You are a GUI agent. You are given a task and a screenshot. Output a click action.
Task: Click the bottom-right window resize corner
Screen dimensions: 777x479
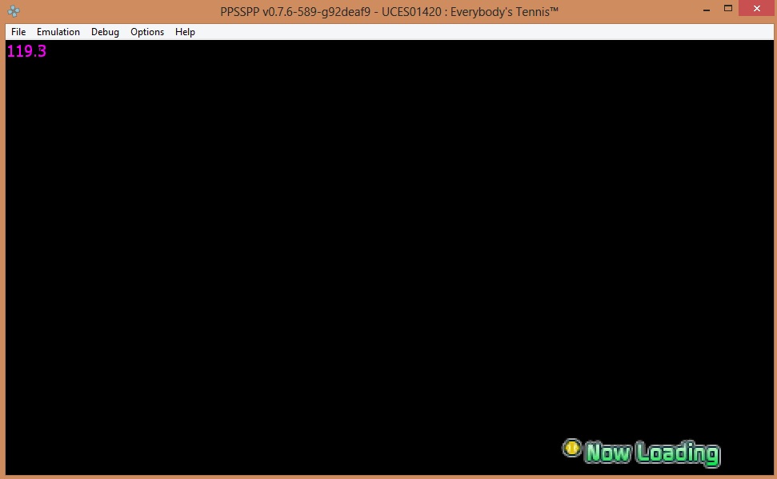tap(774, 476)
